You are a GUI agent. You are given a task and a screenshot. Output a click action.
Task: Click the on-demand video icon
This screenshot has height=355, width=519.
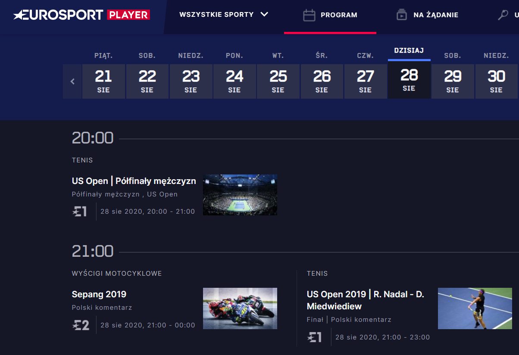401,15
